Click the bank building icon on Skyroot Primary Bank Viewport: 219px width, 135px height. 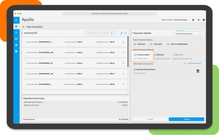tap(198, 71)
